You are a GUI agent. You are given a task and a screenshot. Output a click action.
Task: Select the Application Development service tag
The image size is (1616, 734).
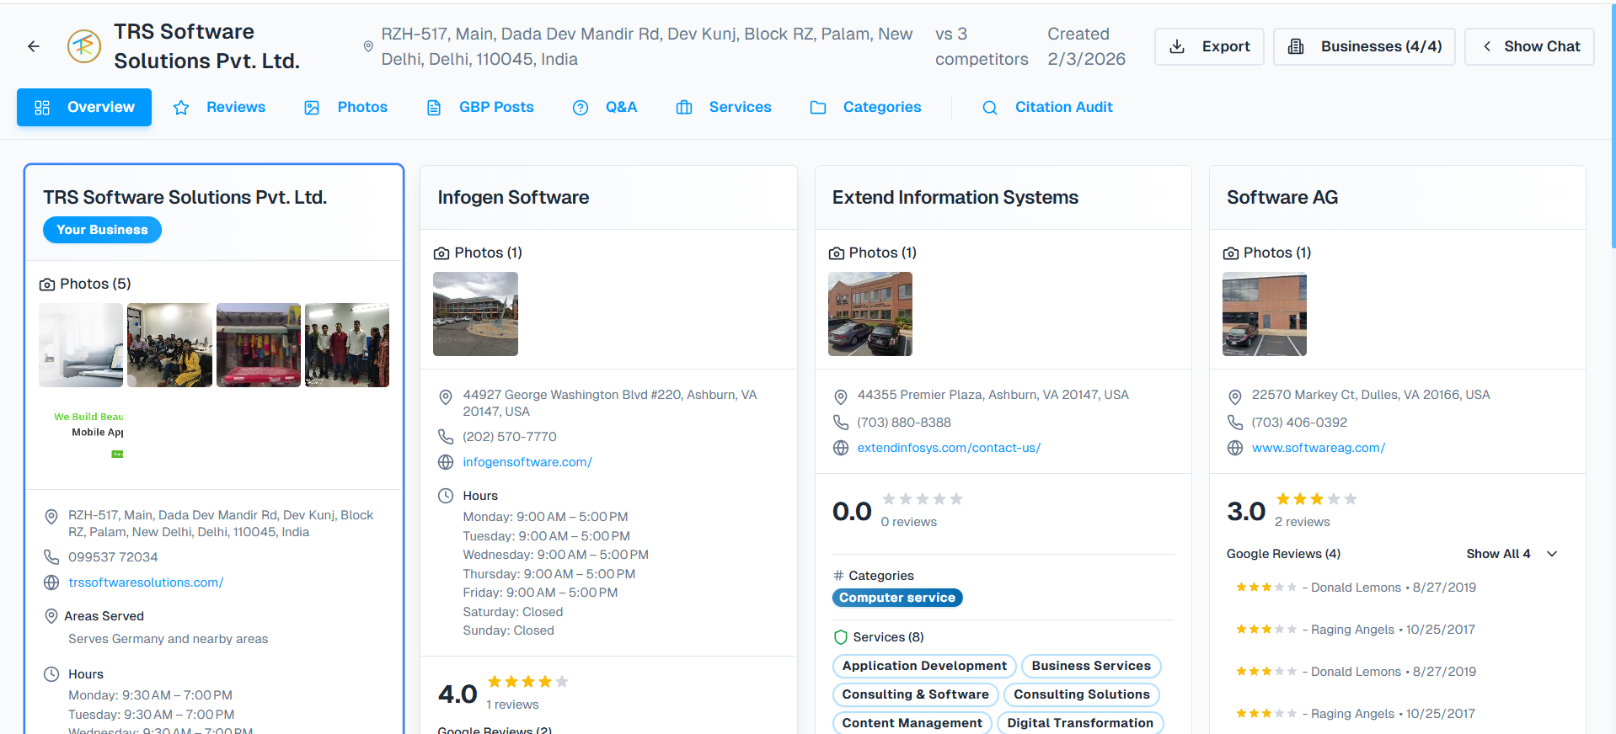pyautogui.click(x=924, y=666)
